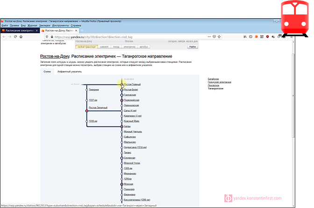Image resolution: width=314 pixels, height=208 pixels.
Task: Click the orange extension icon in the toolbar
Action: click(257, 37)
